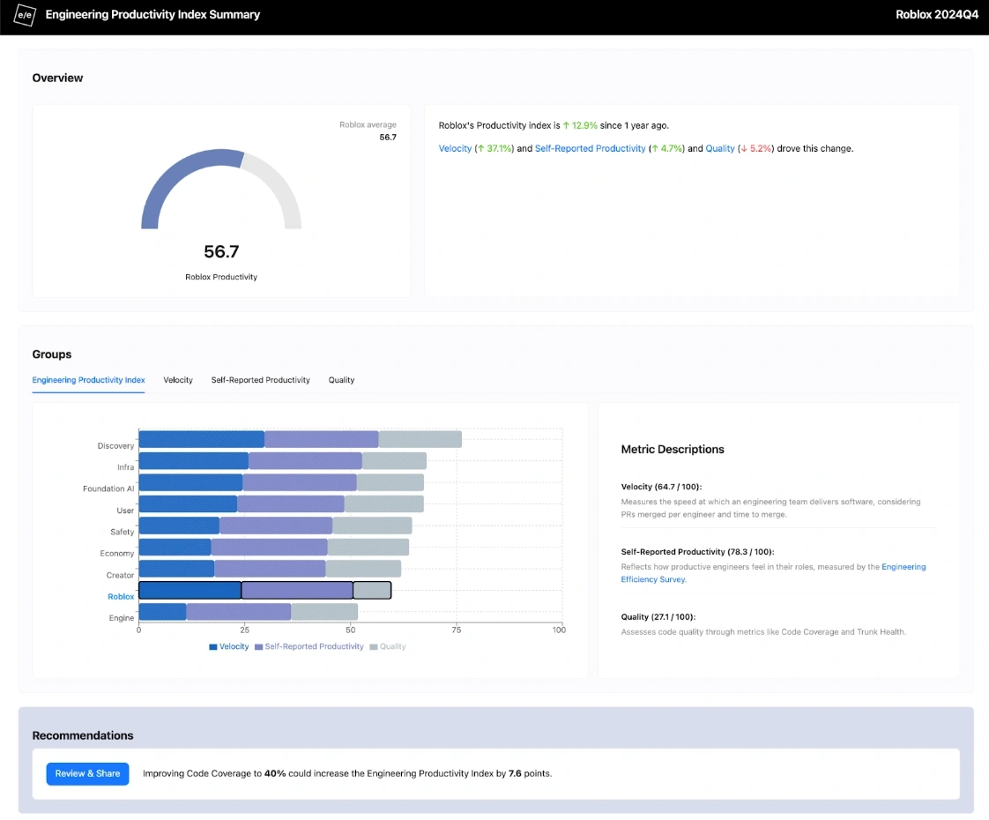Image resolution: width=989 pixels, height=820 pixels.
Task: Click the Quality link in the overview summary
Action: tap(720, 148)
